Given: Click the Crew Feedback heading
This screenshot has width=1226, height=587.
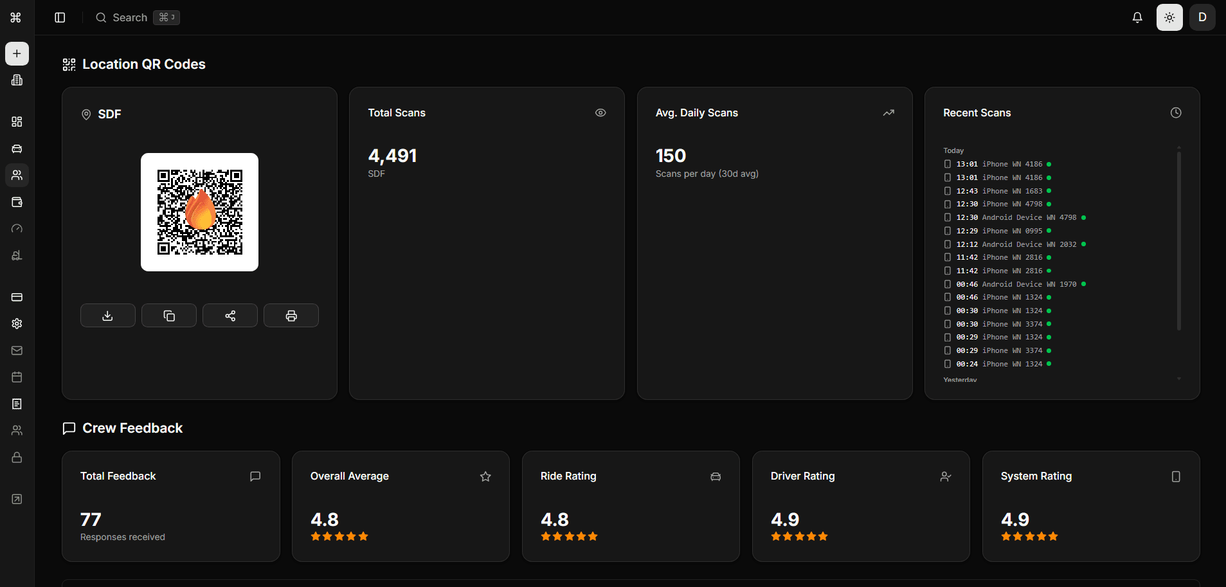Looking at the screenshot, I should pyautogui.click(x=132, y=428).
